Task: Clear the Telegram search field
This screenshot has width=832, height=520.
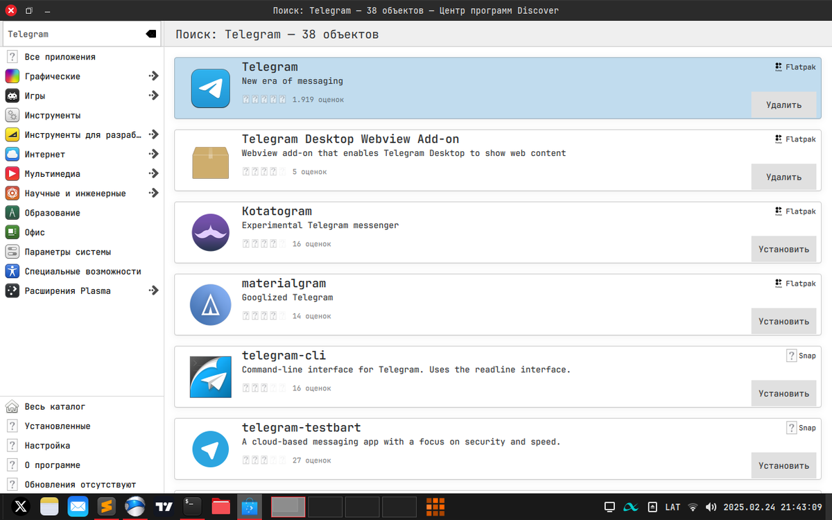Action: [150, 34]
